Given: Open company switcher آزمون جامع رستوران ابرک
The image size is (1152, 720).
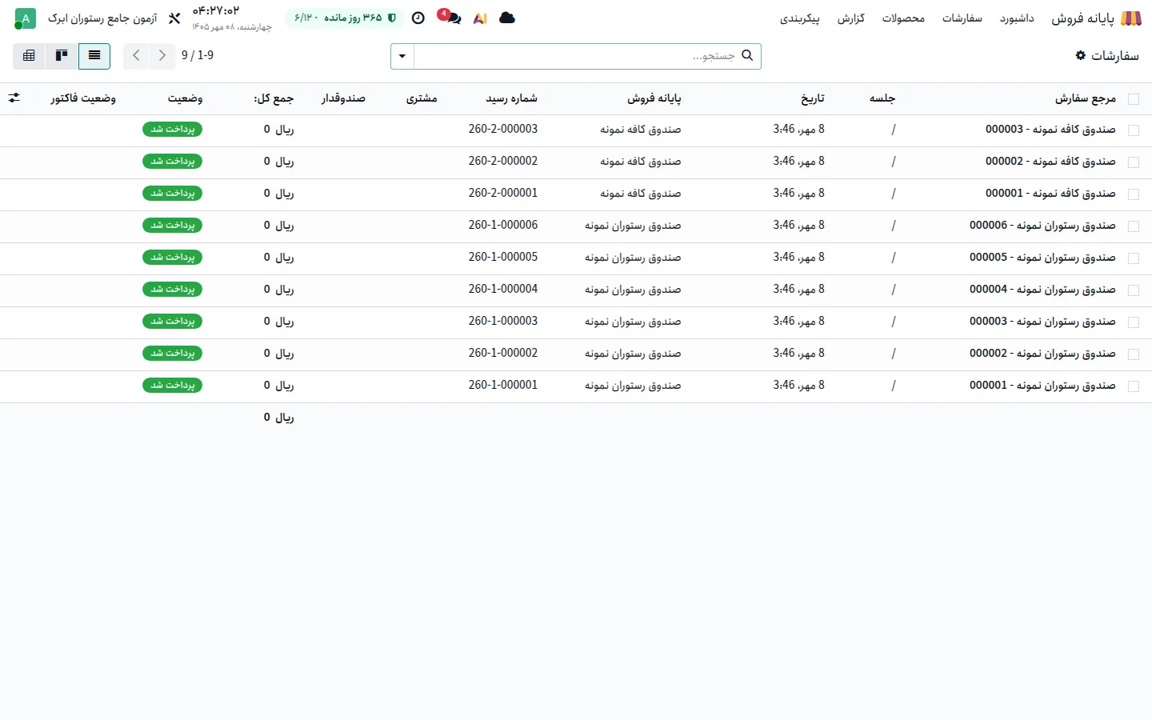Looking at the screenshot, I should [102, 18].
